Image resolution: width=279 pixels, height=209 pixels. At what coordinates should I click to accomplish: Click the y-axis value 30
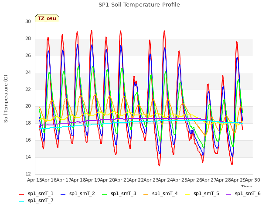click(x=28, y=21)
